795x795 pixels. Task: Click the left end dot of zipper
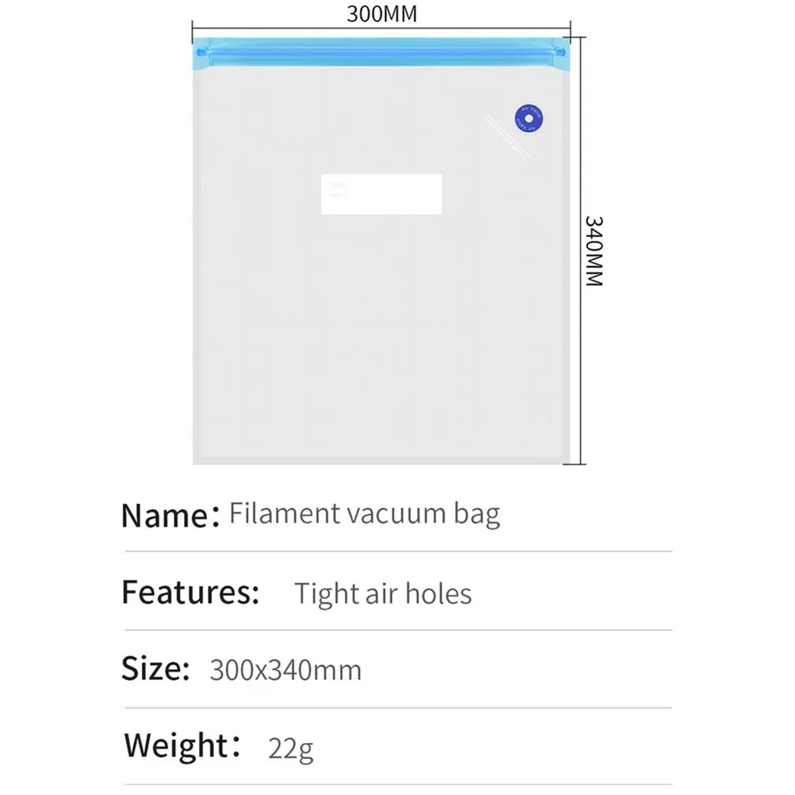pos(199,53)
